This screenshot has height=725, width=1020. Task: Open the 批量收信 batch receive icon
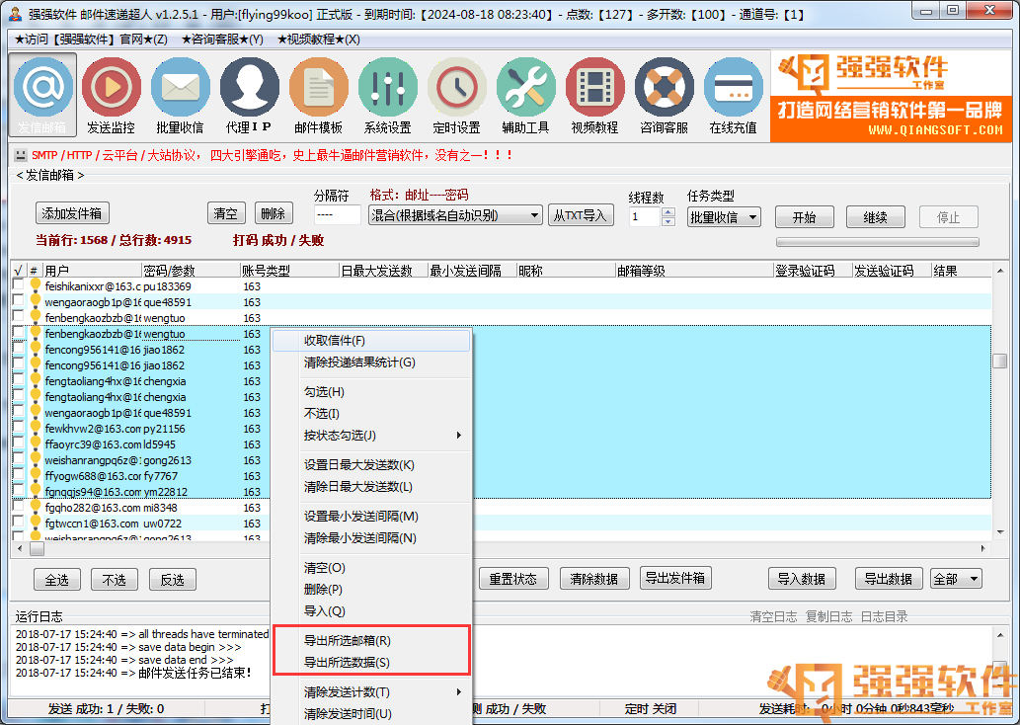180,95
